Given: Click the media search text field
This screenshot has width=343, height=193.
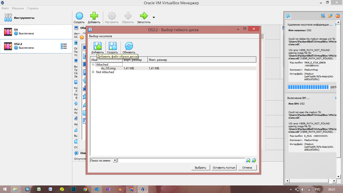Looking at the screenshot, I should (x=181, y=160).
